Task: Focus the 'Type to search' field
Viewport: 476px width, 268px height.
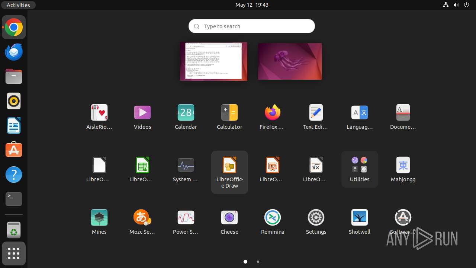Action: click(x=252, y=26)
